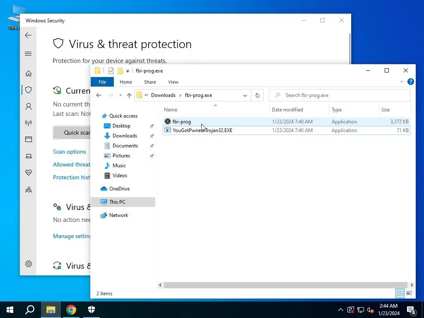Viewport: 424px width, 318px height.
Task: Expand the Explorer ribbon chevron
Action: click(402, 82)
